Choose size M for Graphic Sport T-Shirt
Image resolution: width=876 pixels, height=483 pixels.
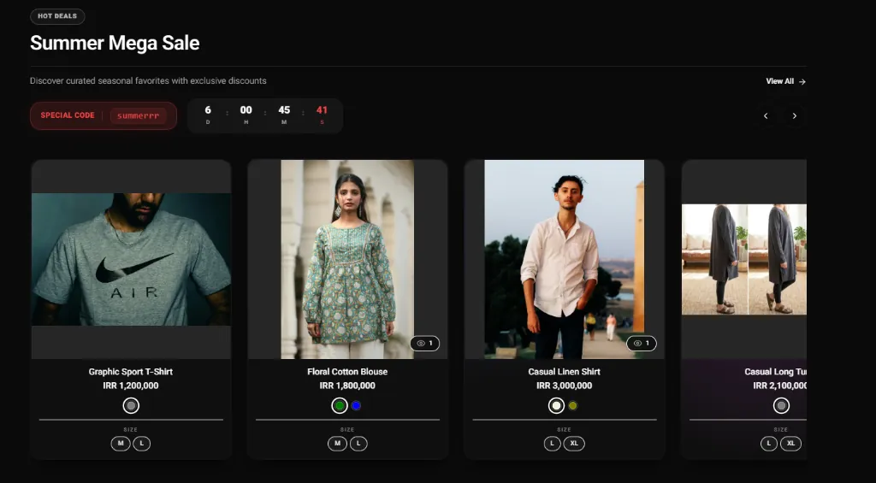(120, 444)
